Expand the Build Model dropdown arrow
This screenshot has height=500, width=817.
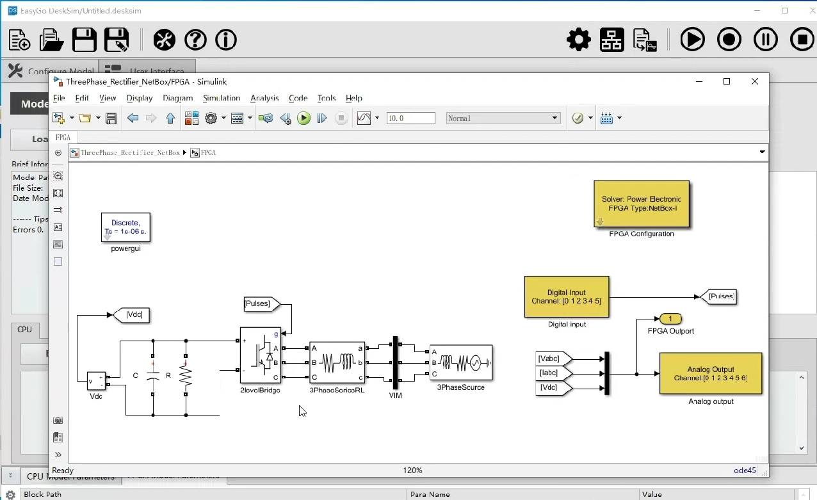coord(619,118)
